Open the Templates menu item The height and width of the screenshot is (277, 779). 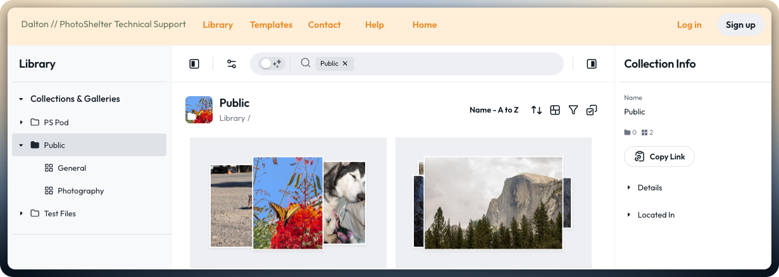[x=271, y=25]
